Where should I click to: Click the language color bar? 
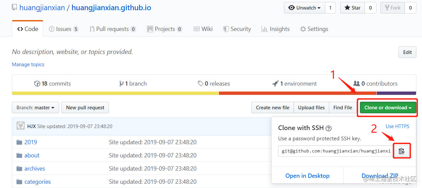click(214, 93)
